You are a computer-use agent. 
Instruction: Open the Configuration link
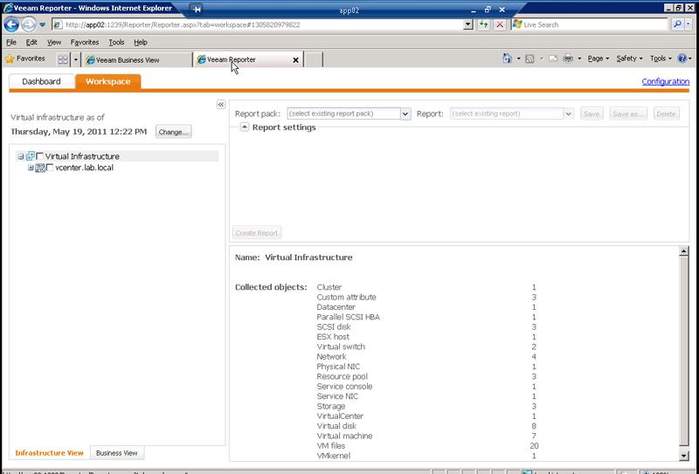point(665,81)
